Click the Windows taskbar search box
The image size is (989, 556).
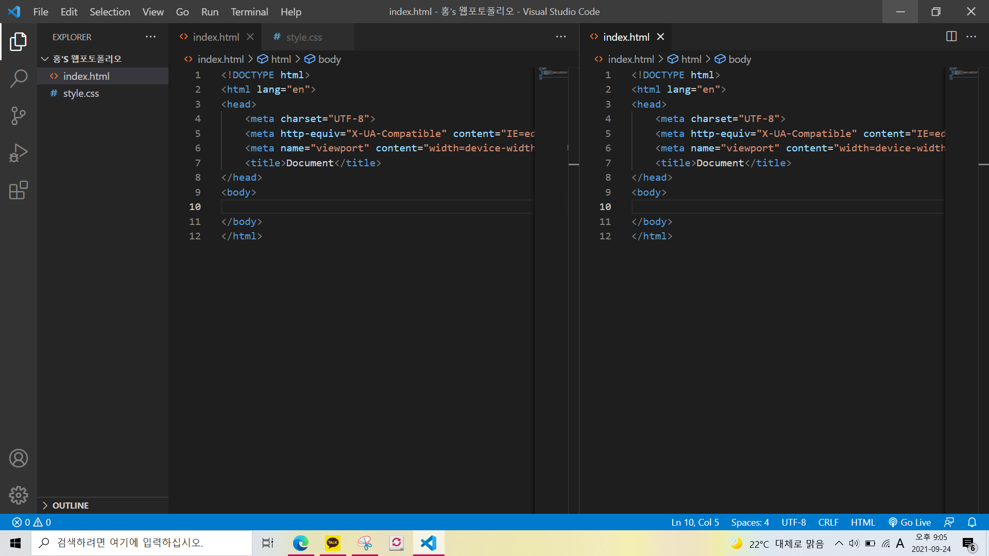(x=142, y=543)
